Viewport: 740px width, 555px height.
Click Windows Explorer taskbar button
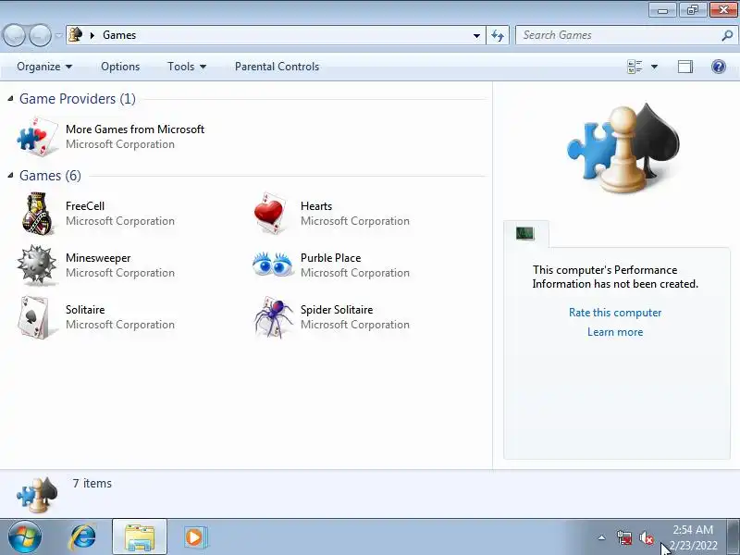140,536
